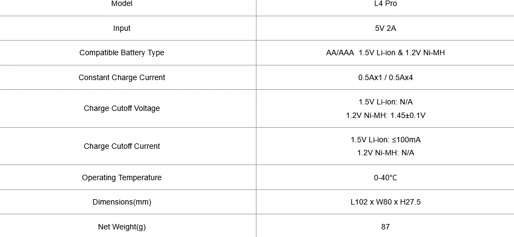The image size is (514, 237).
Task: Select the L102 x W80 x H27.5 value
Action: point(385,202)
